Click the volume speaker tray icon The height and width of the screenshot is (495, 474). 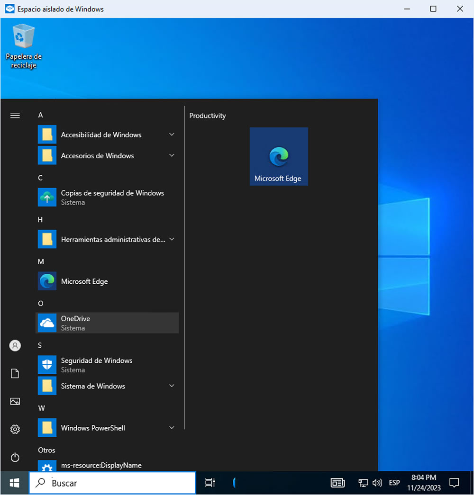[377, 483]
